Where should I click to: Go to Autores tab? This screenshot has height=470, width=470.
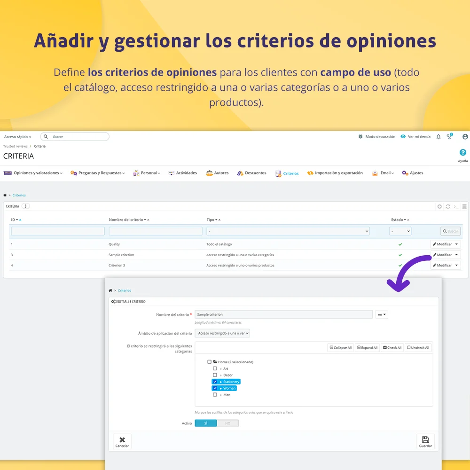[217, 173]
